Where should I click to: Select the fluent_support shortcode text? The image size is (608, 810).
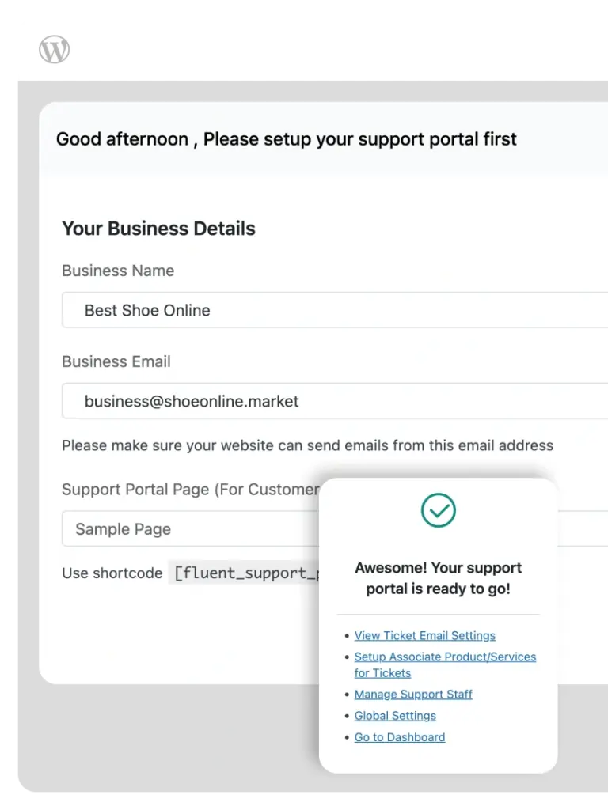(x=245, y=573)
